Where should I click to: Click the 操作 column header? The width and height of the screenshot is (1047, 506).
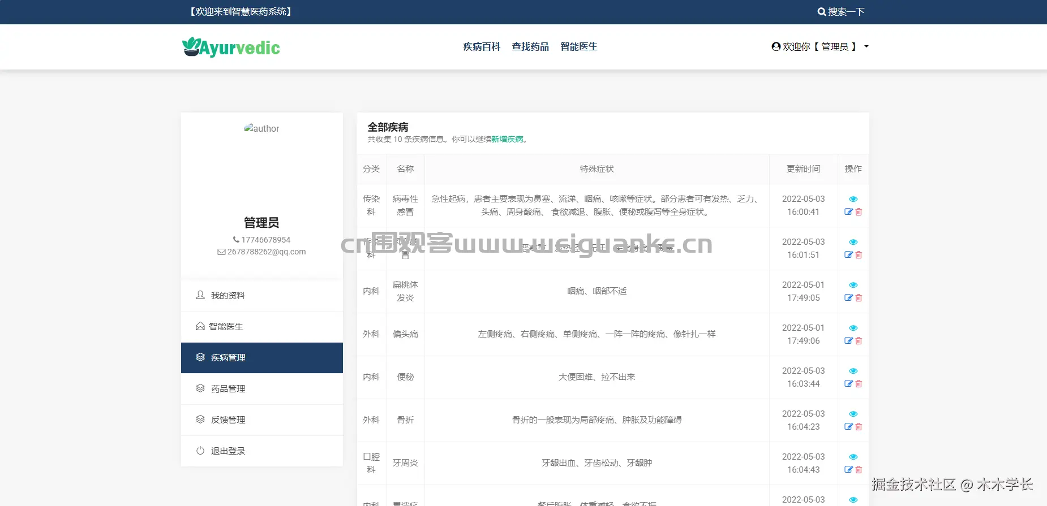pyautogui.click(x=853, y=168)
